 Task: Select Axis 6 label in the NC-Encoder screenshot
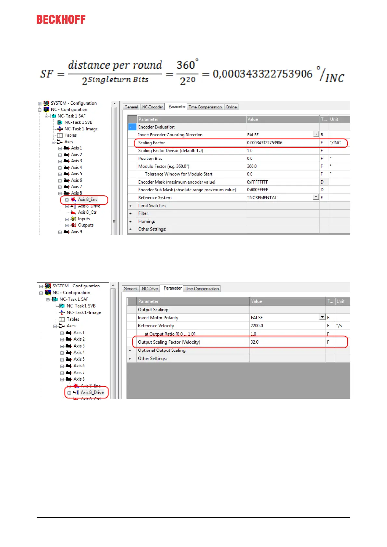coord(77,180)
